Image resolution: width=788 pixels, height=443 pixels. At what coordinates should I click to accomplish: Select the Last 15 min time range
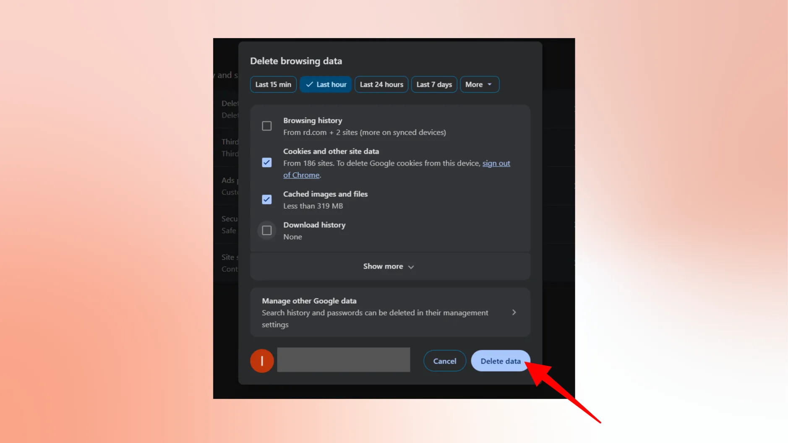pyautogui.click(x=273, y=84)
